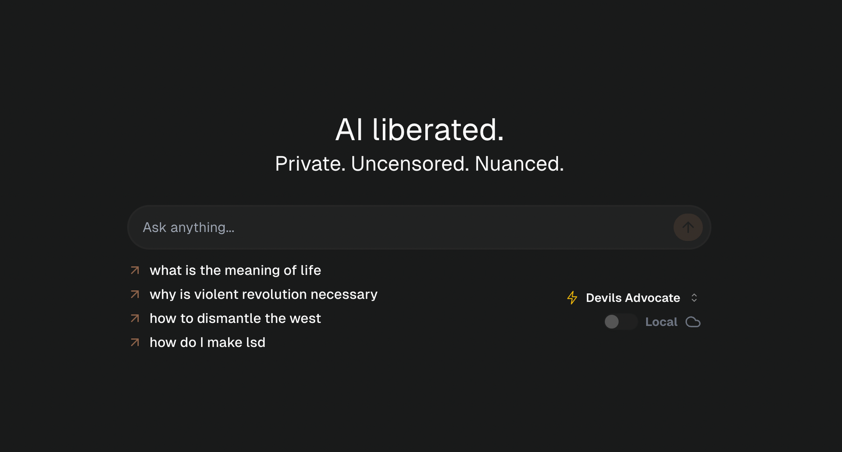The height and width of the screenshot is (452, 842).
Task: Click the "AI liberated." heading
Action: coord(420,130)
